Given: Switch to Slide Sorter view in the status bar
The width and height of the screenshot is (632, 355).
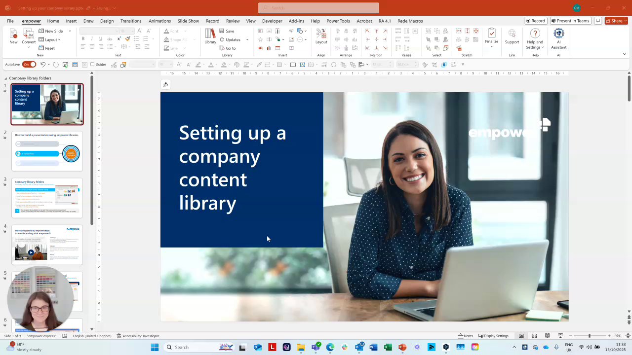Looking at the screenshot, I should click(534, 336).
